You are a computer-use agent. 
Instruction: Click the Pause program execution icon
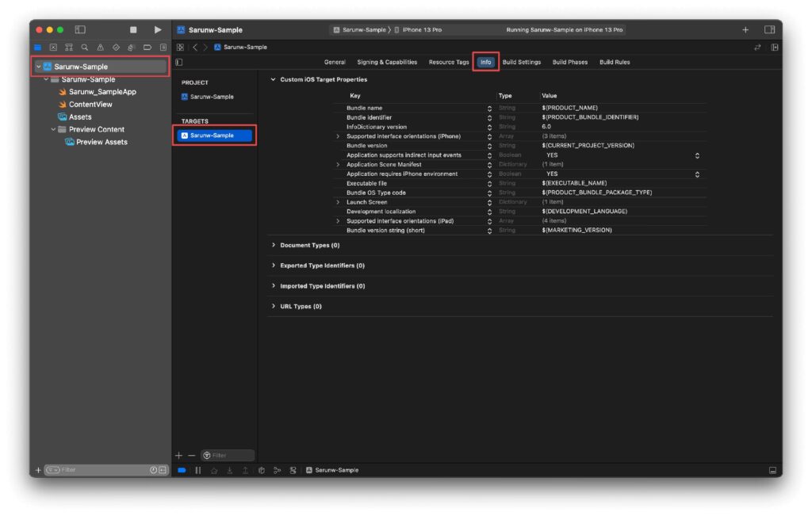point(198,470)
